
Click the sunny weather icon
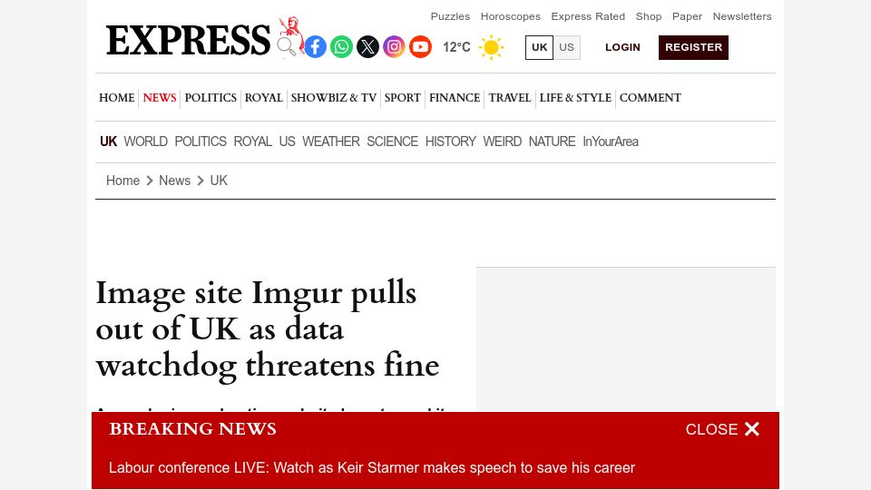491,47
